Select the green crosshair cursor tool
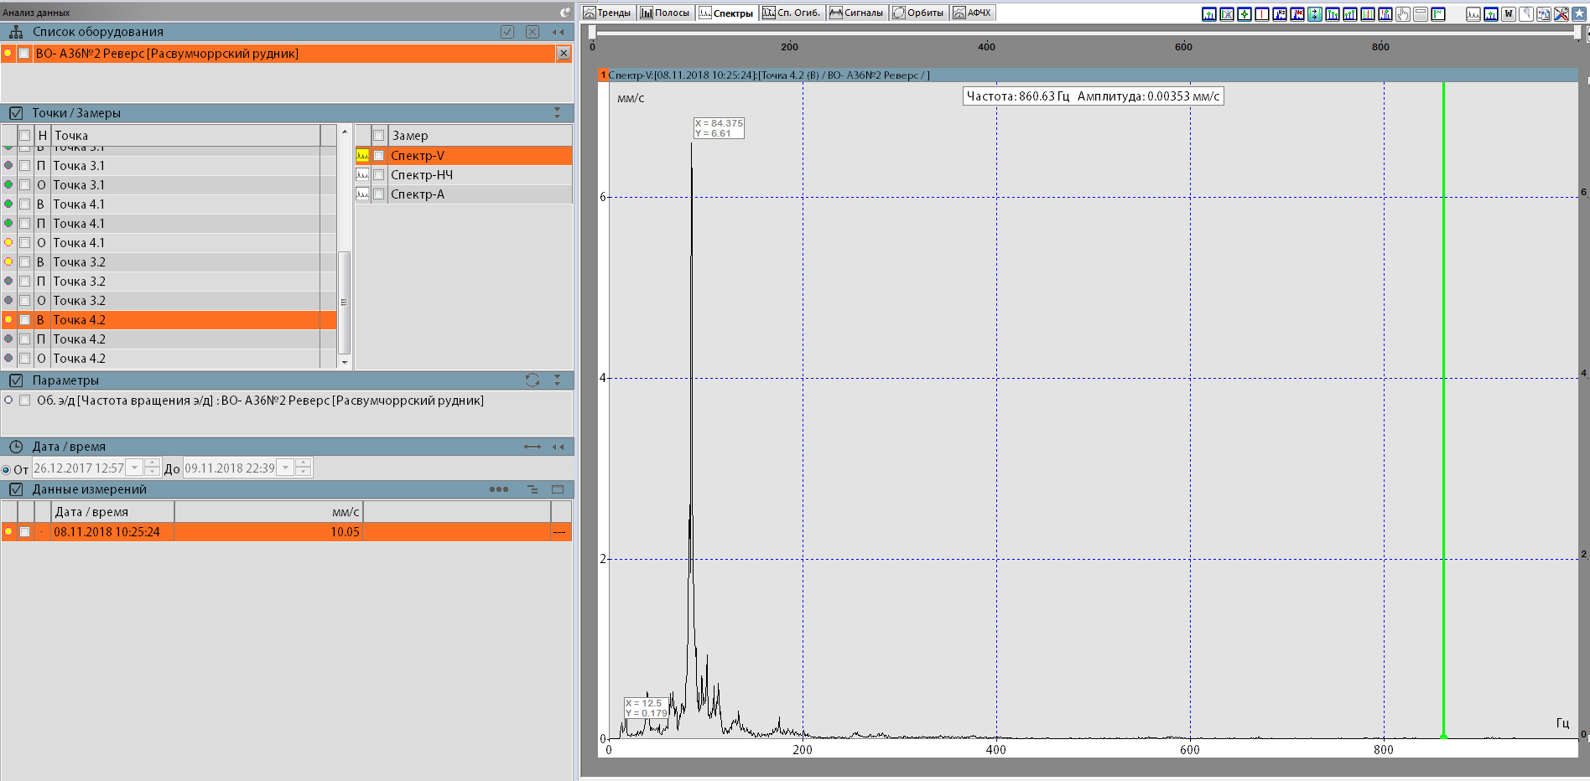1590x781 pixels. click(1244, 14)
